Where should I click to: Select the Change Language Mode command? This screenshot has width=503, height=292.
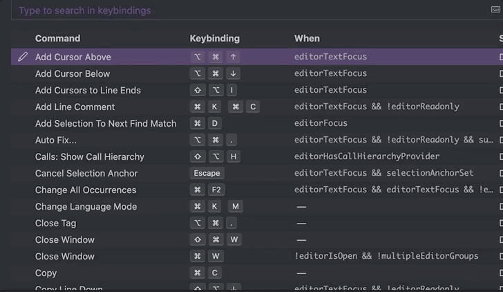pos(86,206)
